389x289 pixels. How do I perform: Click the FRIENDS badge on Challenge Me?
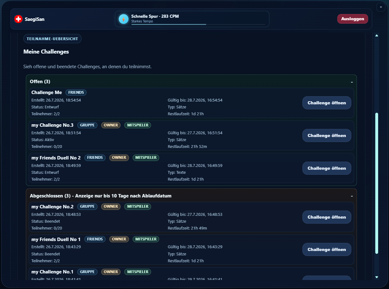click(x=76, y=92)
